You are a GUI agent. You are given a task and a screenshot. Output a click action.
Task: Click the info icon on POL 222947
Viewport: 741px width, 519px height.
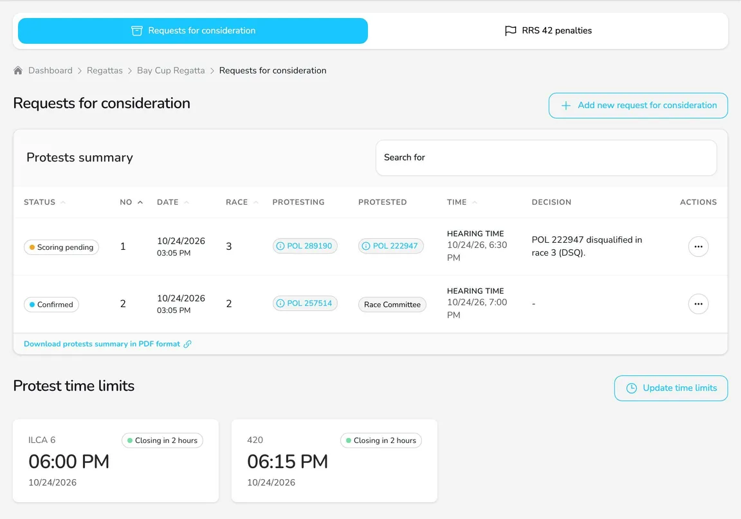point(366,246)
